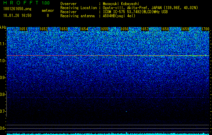This screenshot has width=212, height=135.
Task: Click the 1.1 frequency axis label
Action: tap(2, 44)
